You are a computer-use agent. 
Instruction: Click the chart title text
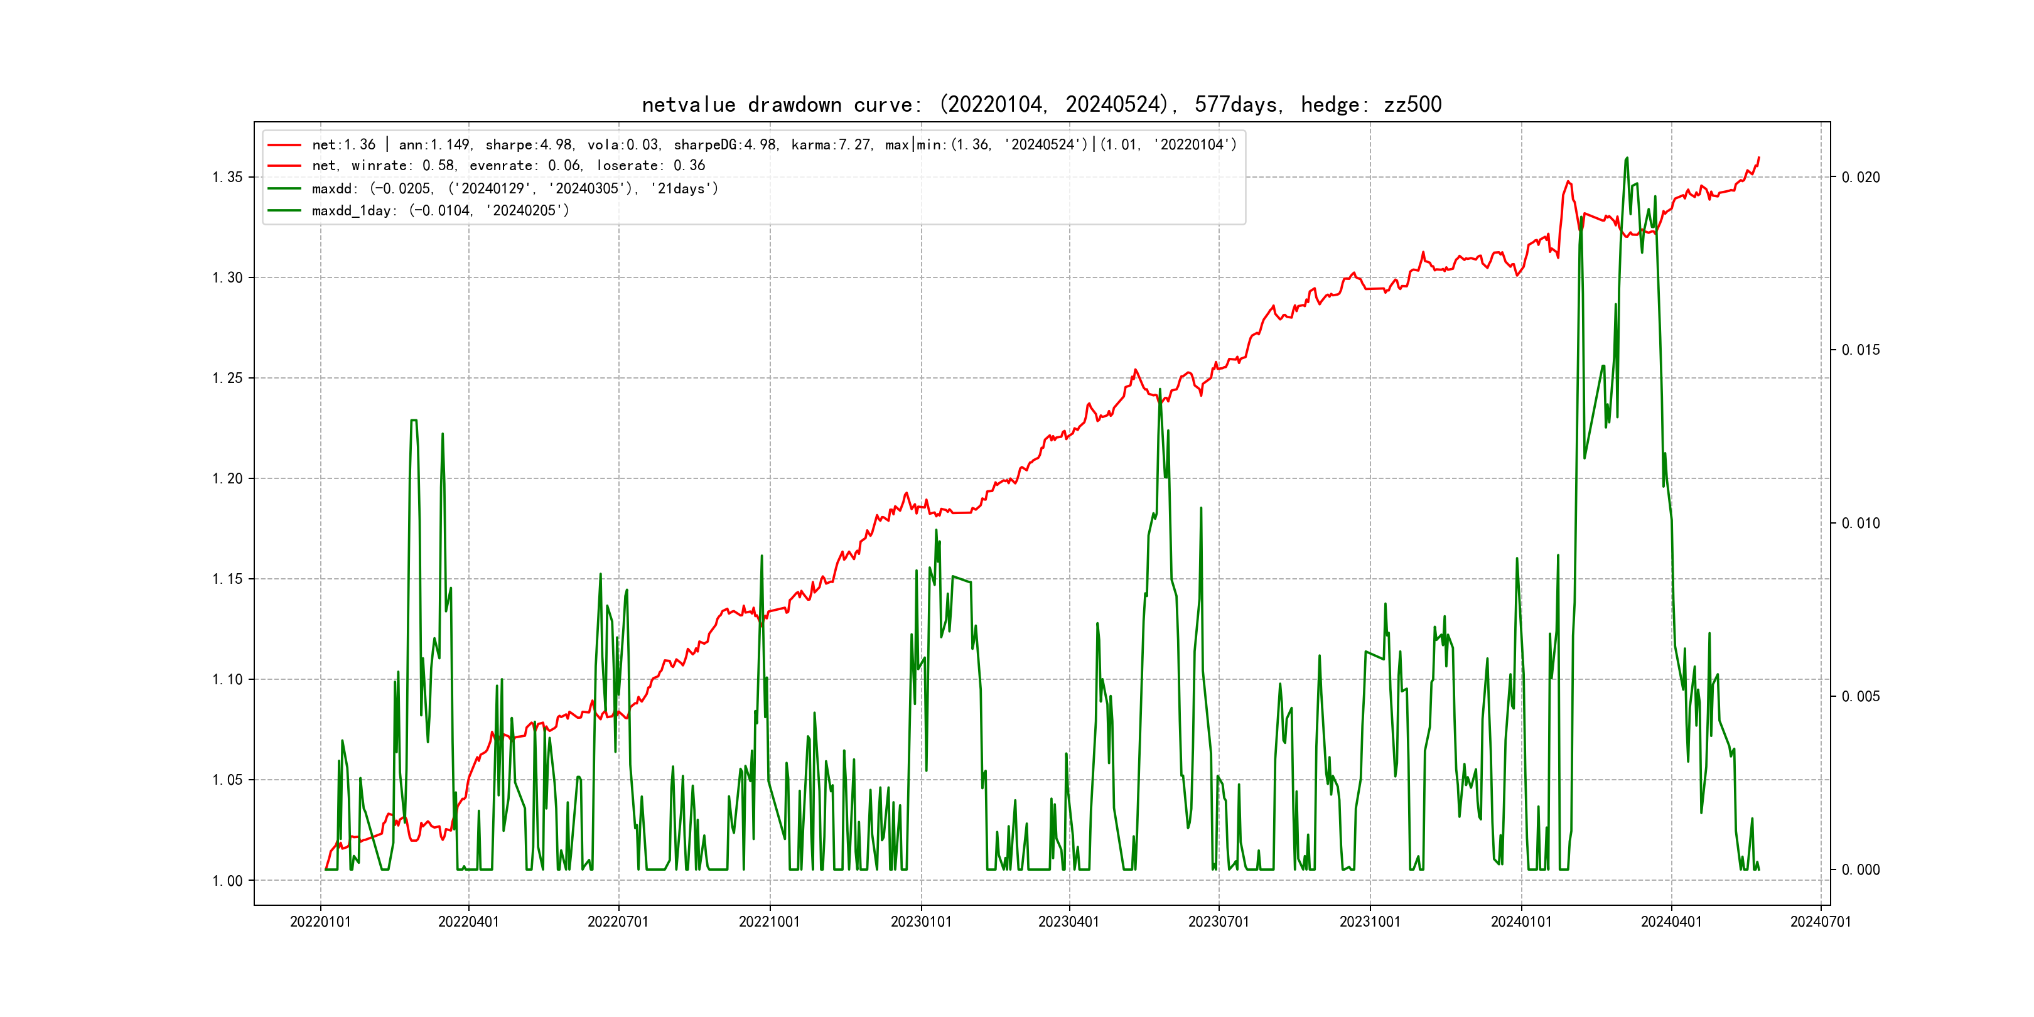click(1041, 104)
